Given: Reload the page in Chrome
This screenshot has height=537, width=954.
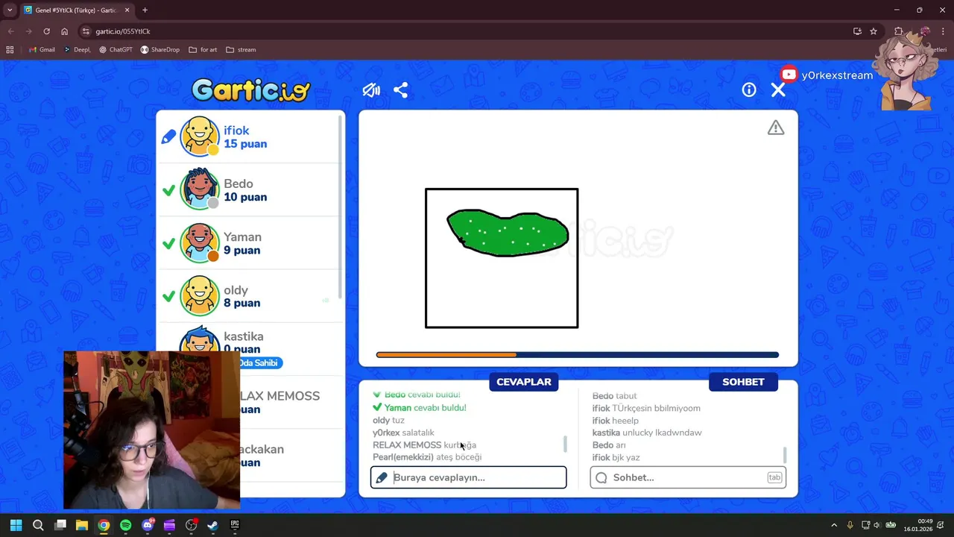Looking at the screenshot, I should [46, 31].
